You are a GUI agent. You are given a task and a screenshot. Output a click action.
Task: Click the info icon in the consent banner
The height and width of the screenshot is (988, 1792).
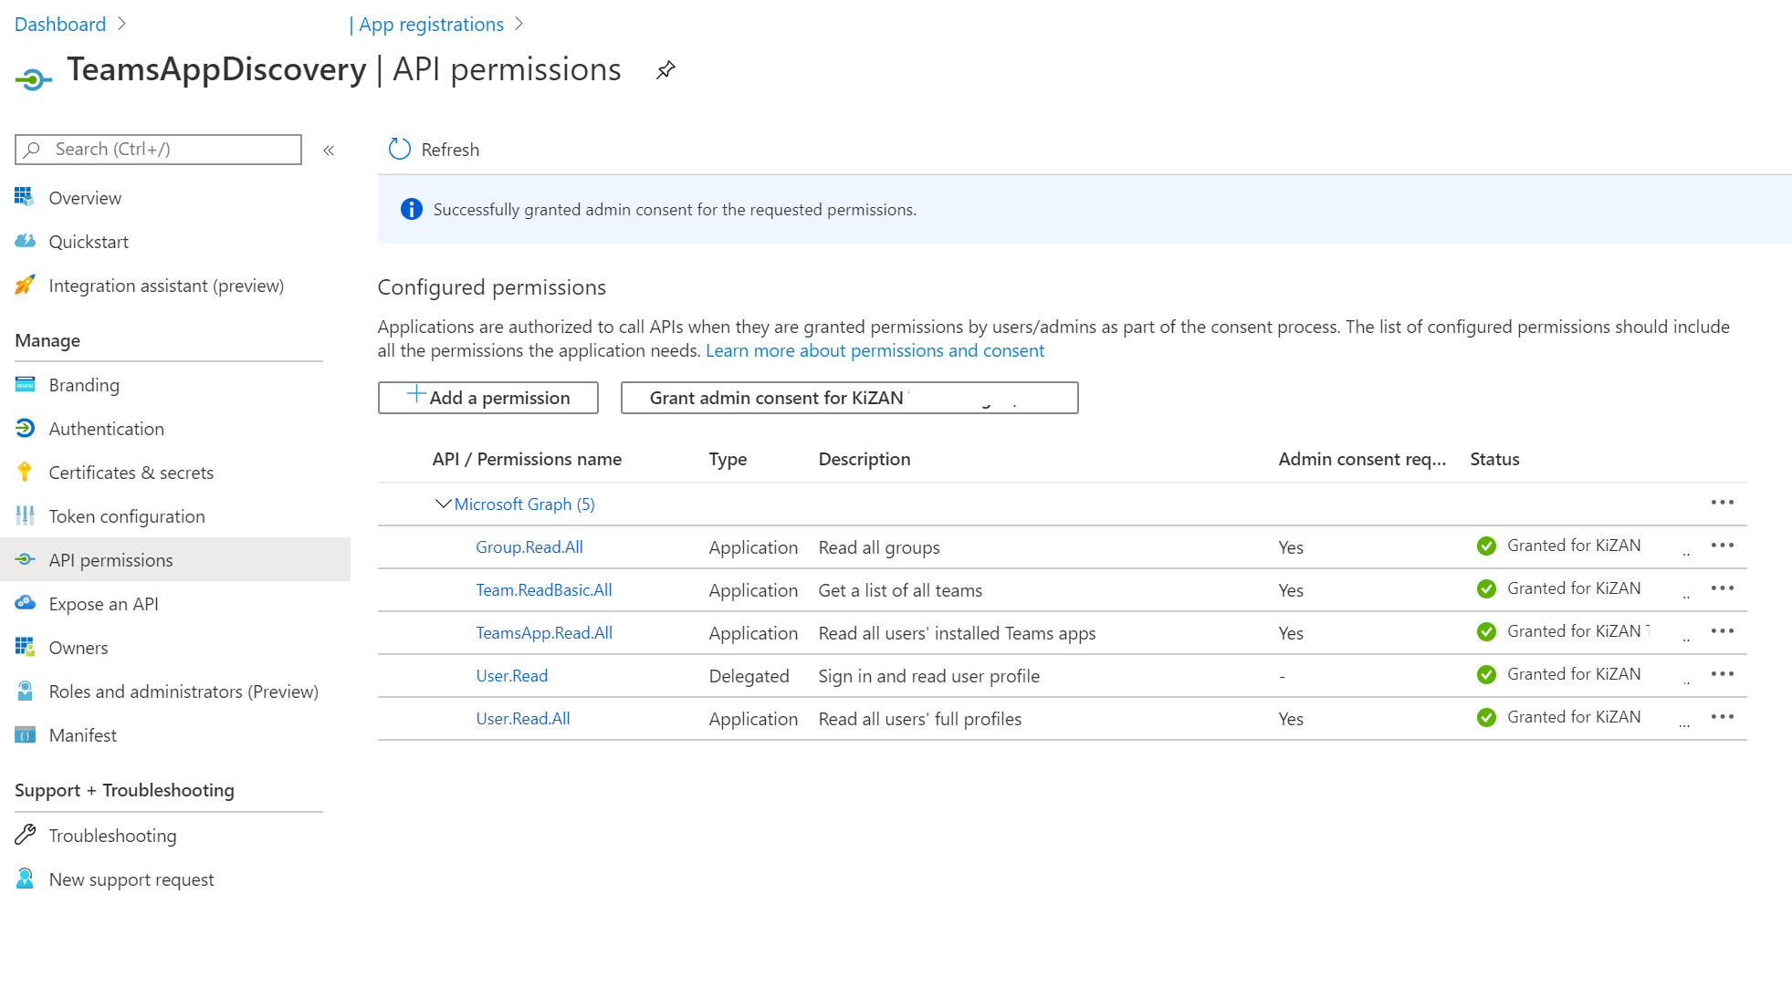pos(412,209)
